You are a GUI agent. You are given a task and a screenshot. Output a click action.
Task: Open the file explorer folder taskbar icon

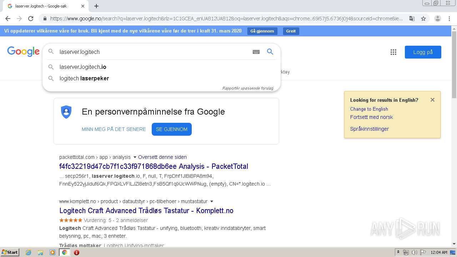(x=40, y=252)
